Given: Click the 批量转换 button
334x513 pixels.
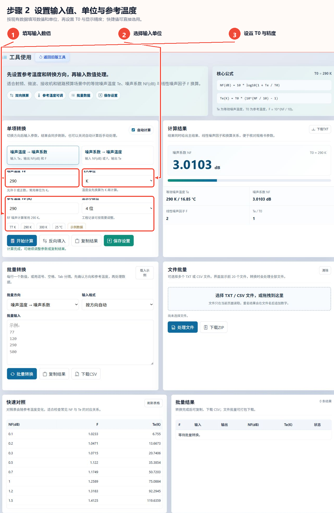Looking at the screenshot, I should click(x=22, y=374).
